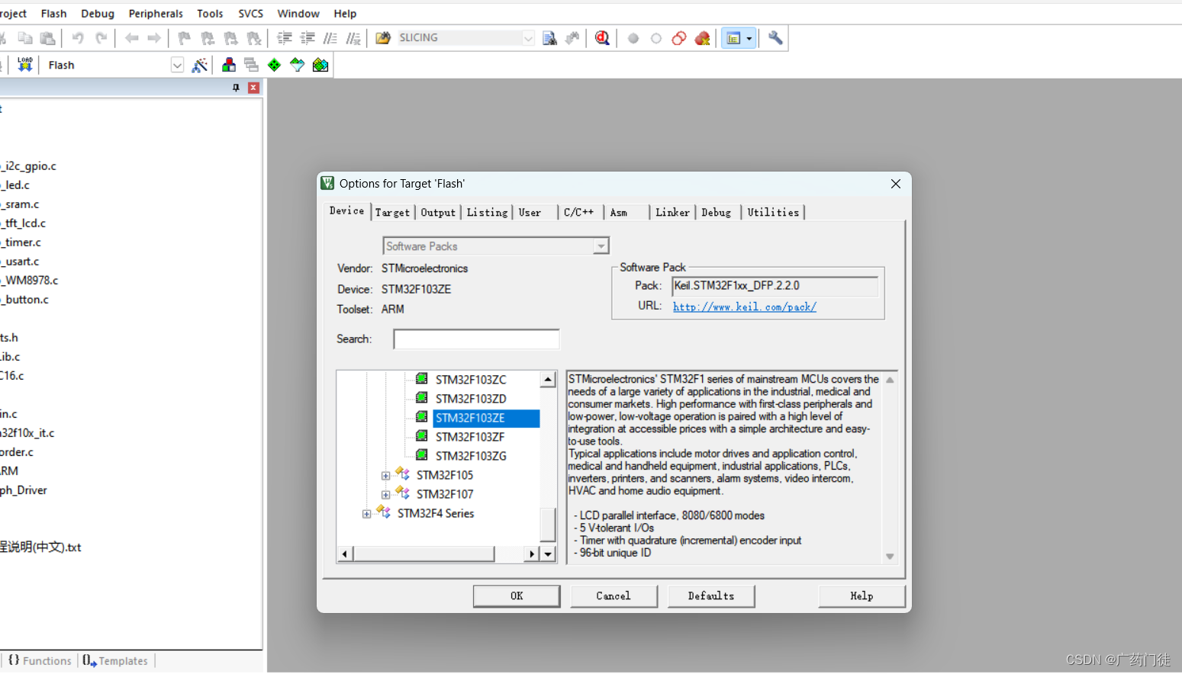Clear all bookmarks icon
The image size is (1182, 674).
(254, 38)
